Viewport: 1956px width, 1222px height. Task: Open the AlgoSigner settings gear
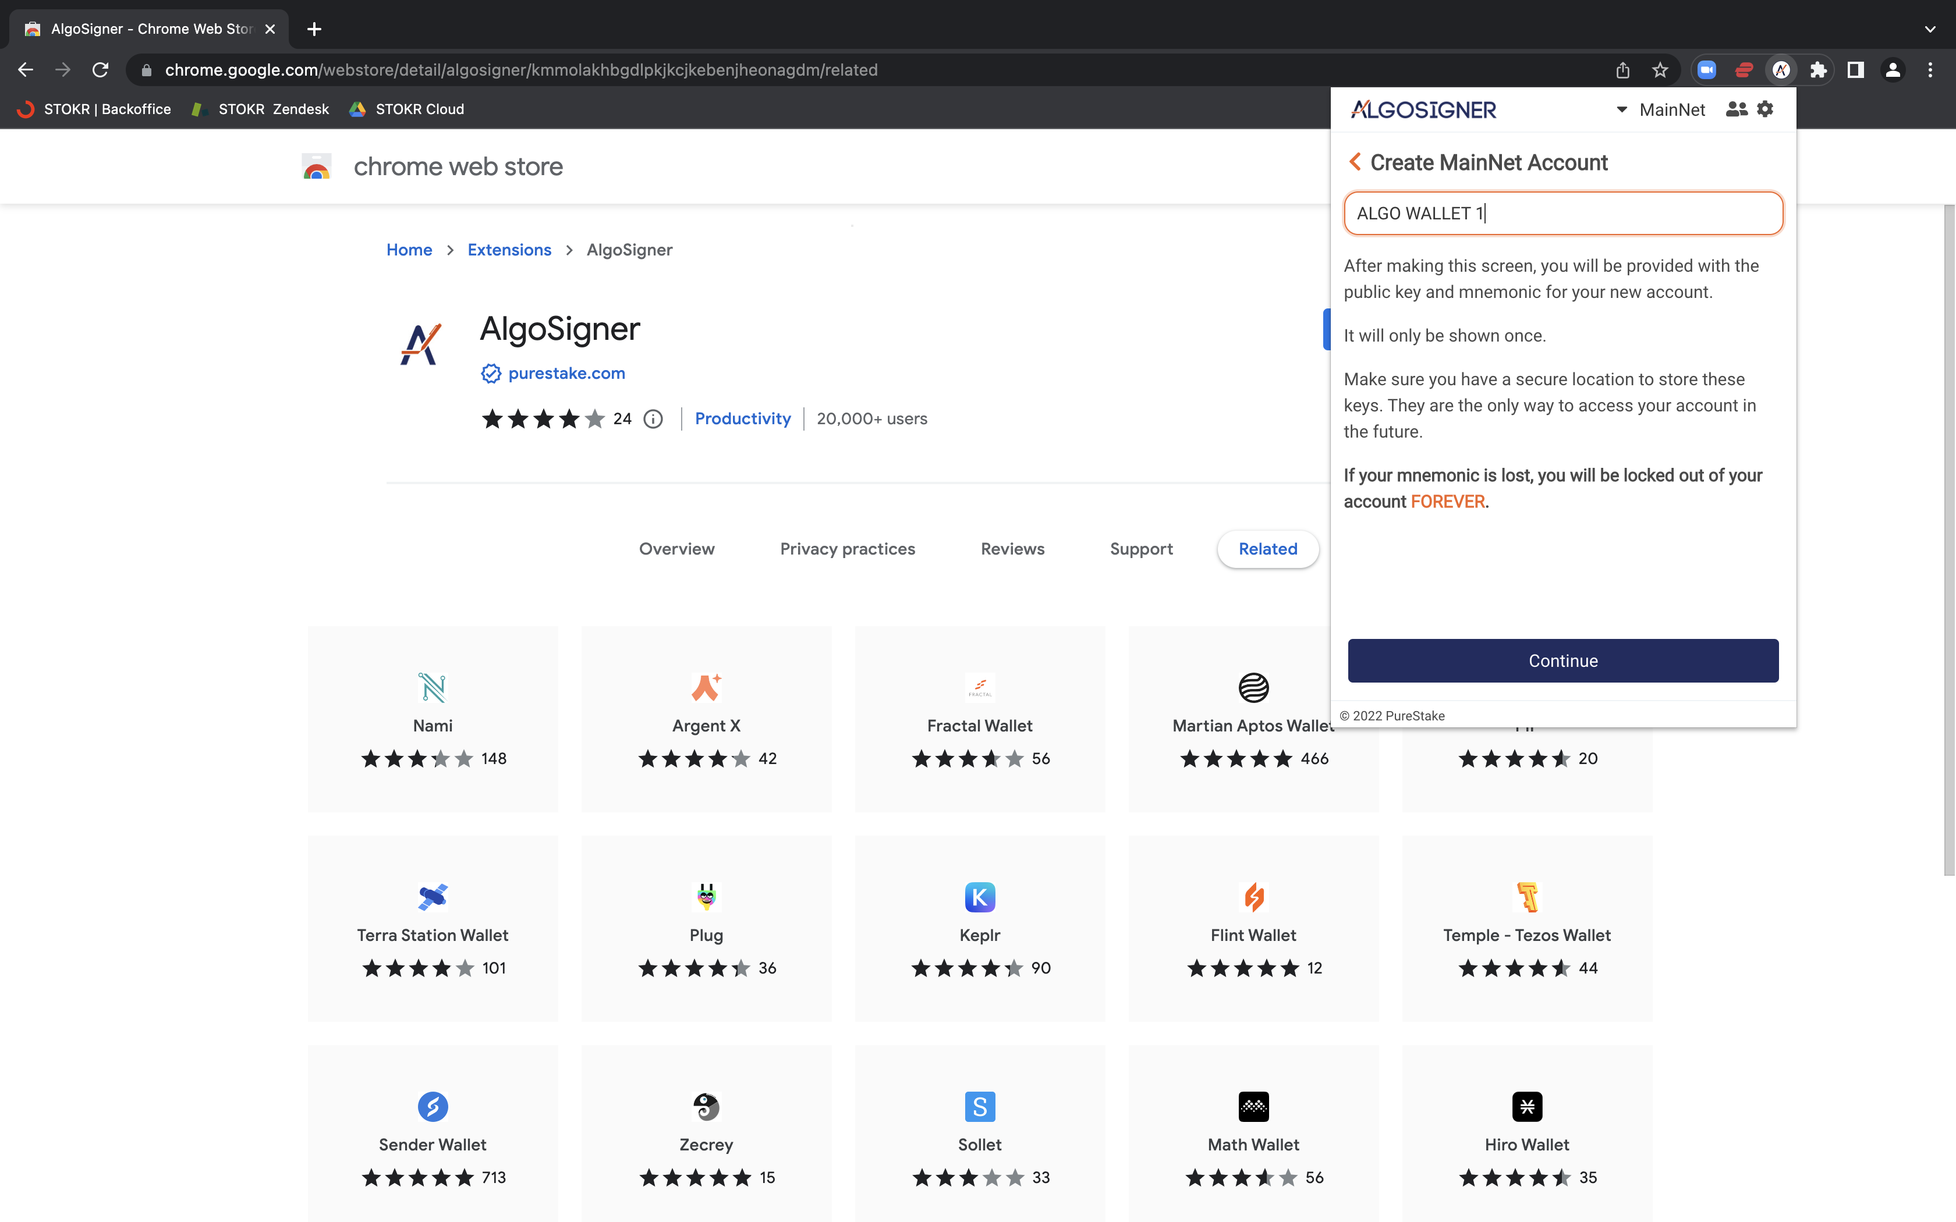click(1765, 109)
